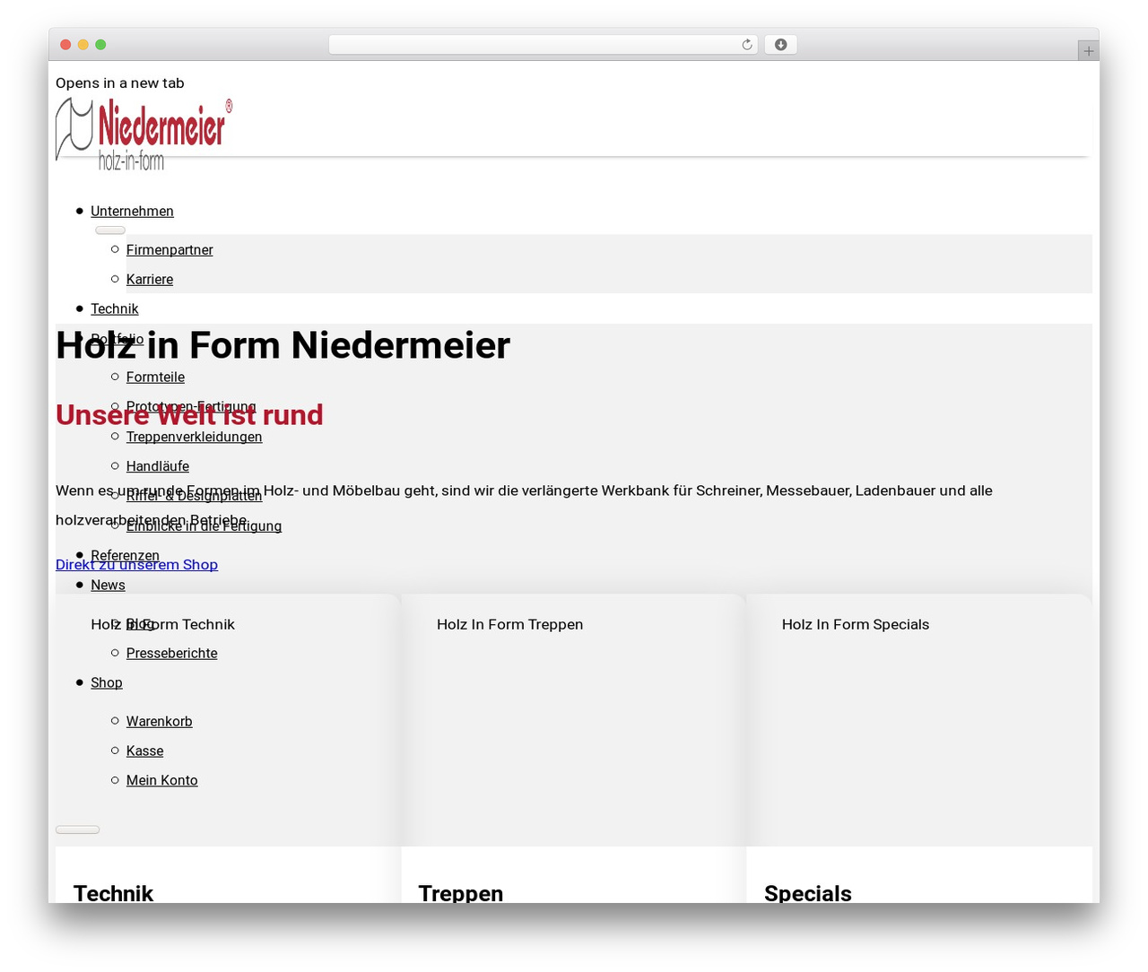The width and height of the screenshot is (1148, 972).
Task: Open Mein Konto link
Action: point(162,781)
